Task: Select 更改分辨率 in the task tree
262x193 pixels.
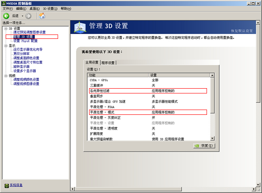Action: click(x=21, y=54)
